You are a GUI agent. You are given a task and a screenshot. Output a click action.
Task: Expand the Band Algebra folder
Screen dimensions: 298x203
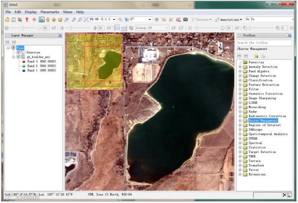pyautogui.click(x=240, y=71)
